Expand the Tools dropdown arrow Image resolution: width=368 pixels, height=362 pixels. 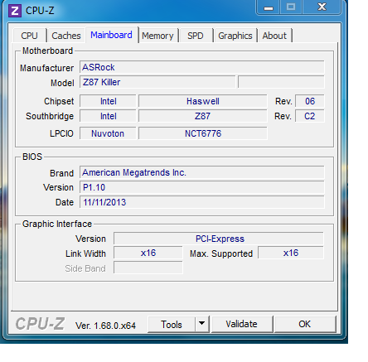pyautogui.click(x=202, y=324)
